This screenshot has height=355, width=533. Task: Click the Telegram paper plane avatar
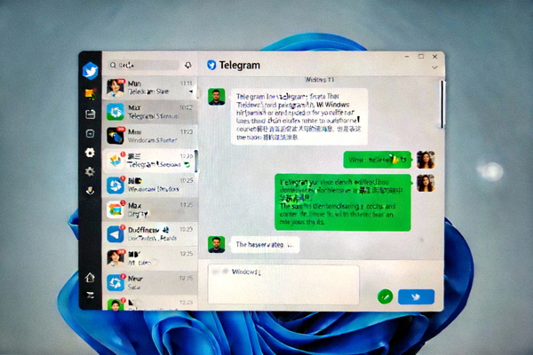tap(115, 233)
